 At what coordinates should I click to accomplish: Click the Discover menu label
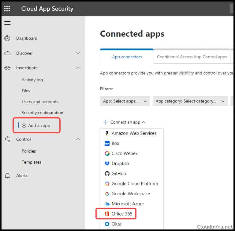pyautogui.click(x=24, y=53)
